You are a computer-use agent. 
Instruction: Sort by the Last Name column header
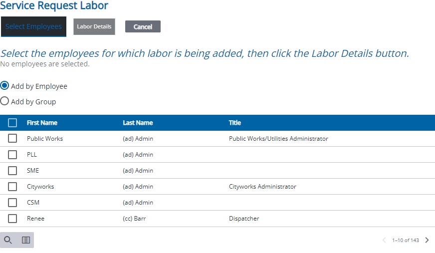tap(138, 123)
